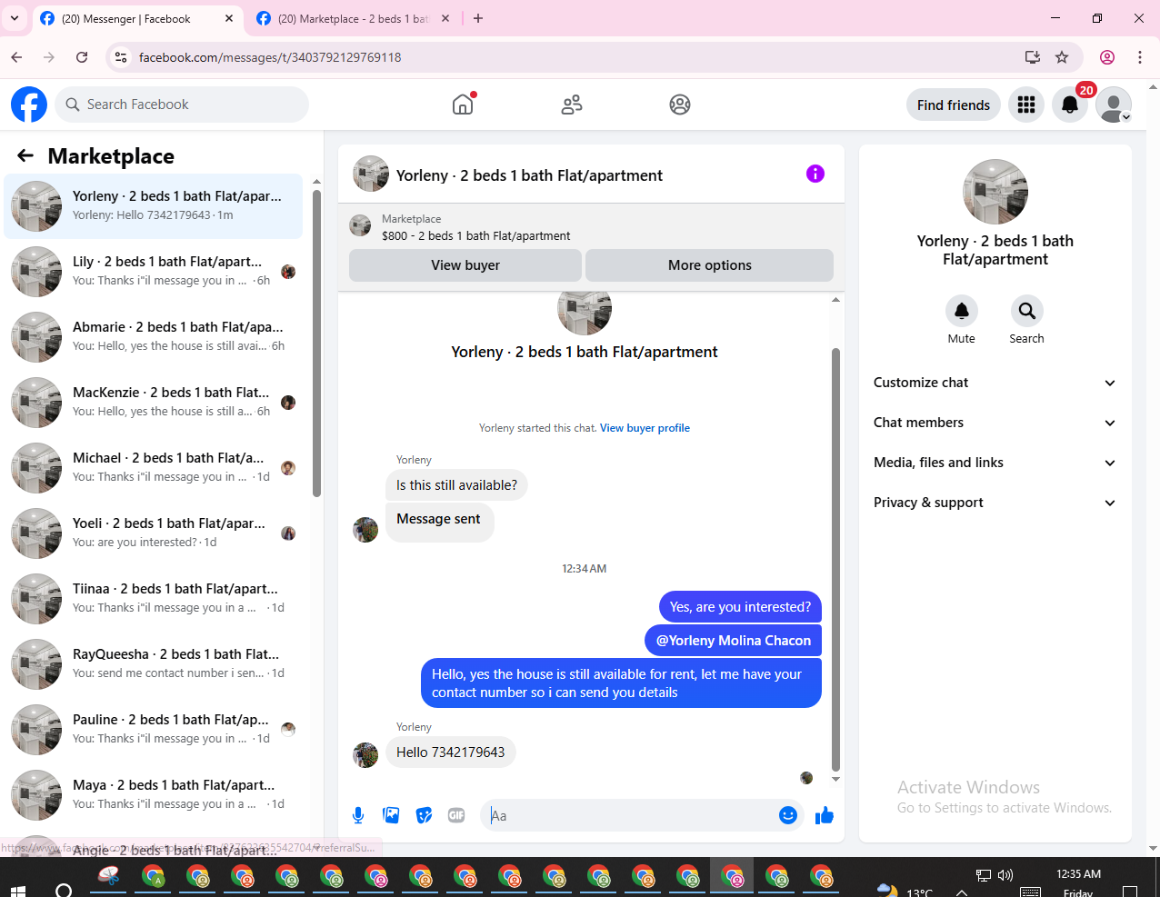The image size is (1160, 897).
Task: Click the Facebook logo icon
Action: pos(29,105)
